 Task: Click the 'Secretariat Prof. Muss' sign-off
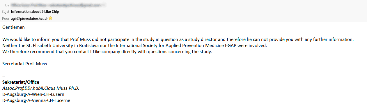(24, 64)
